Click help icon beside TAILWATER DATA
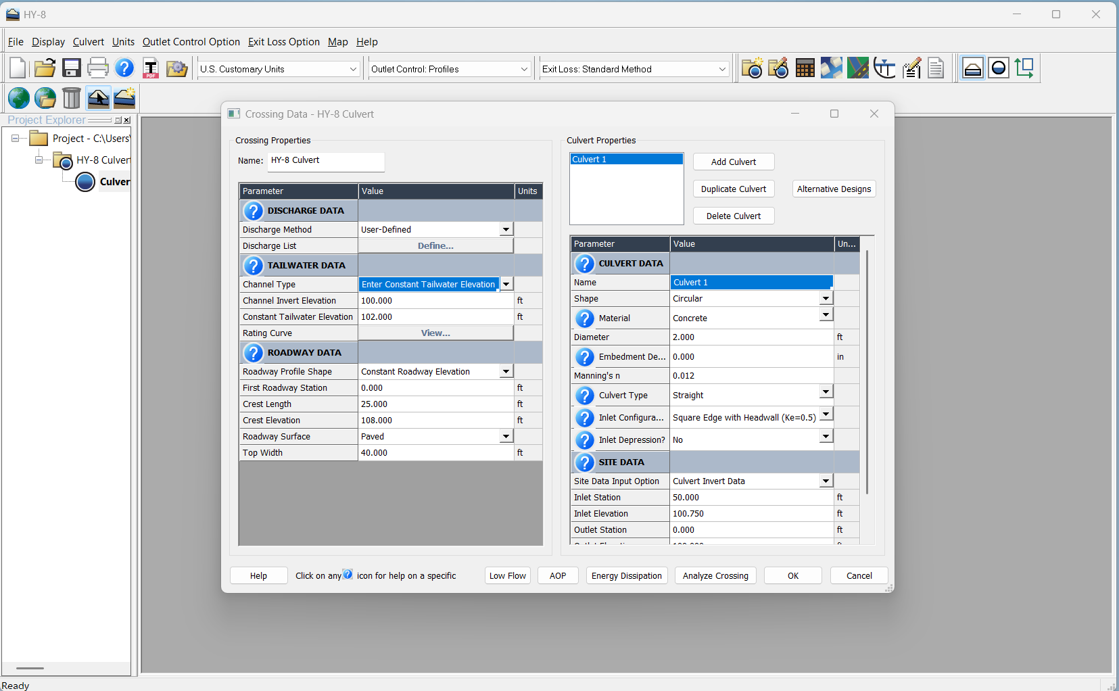The height and width of the screenshot is (691, 1119). click(253, 266)
